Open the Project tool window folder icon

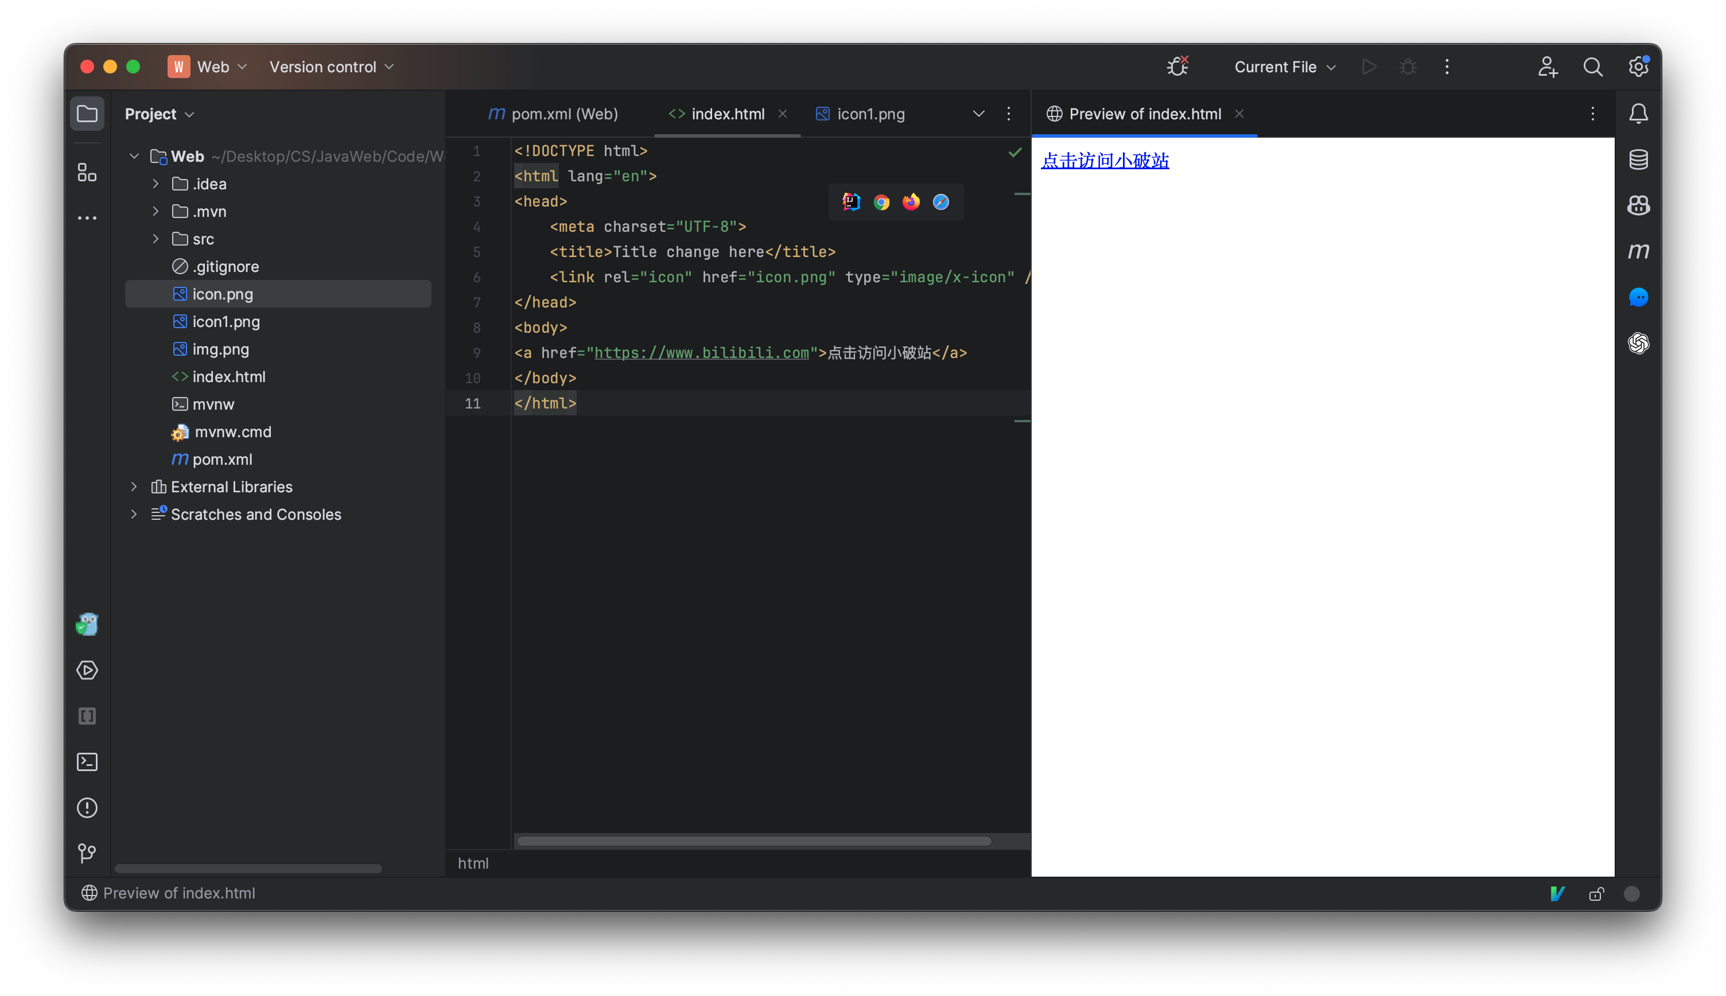pos(87,114)
